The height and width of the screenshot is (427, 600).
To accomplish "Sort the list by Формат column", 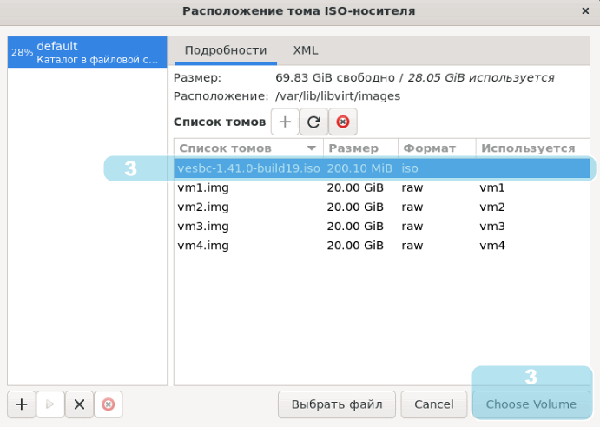I will click(436, 148).
